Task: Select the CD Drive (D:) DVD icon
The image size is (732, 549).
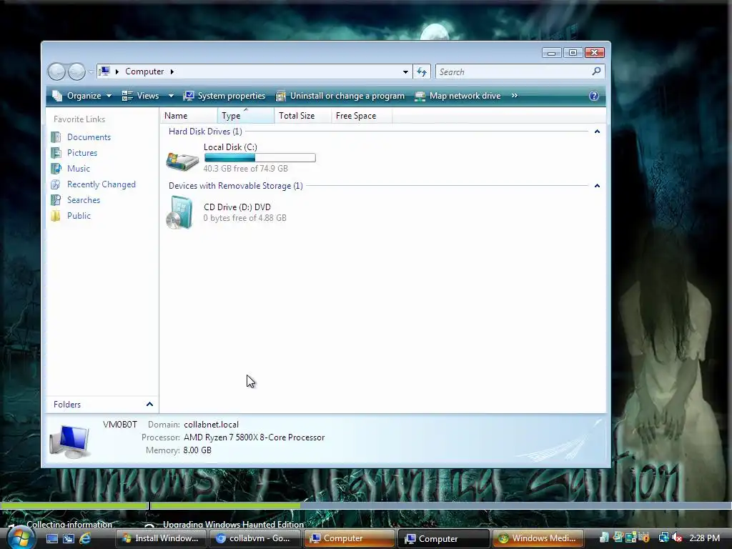Action: tap(179, 212)
